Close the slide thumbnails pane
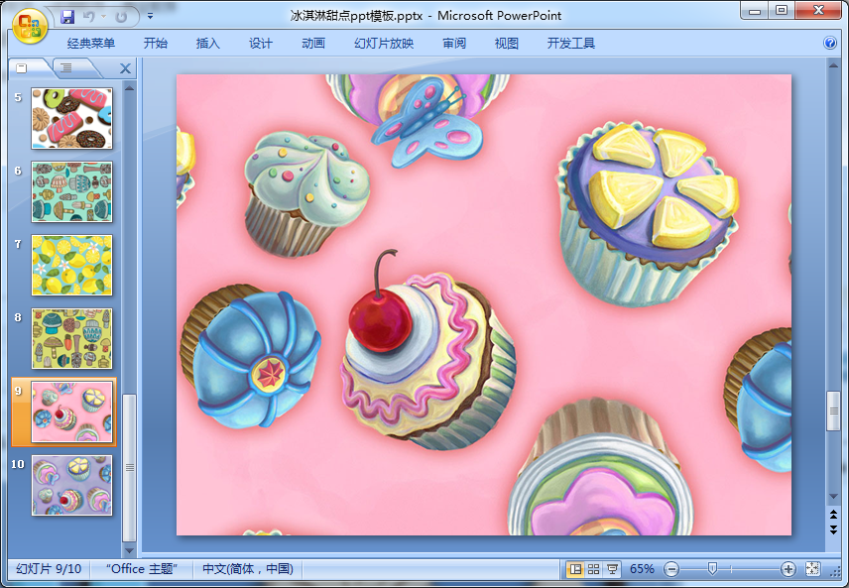The image size is (849, 588). (125, 68)
